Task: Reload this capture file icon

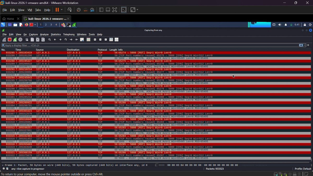Action: pyautogui.click(x=43, y=39)
